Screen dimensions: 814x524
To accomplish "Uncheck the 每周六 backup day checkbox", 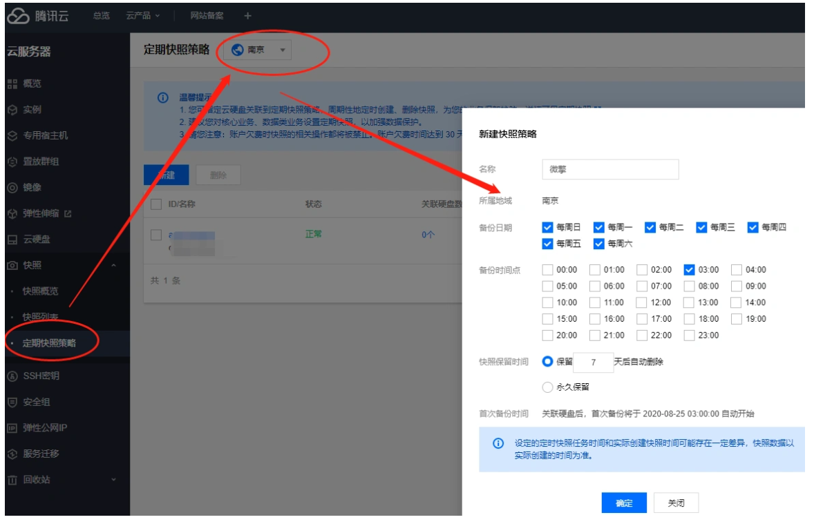I will [x=598, y=244].
